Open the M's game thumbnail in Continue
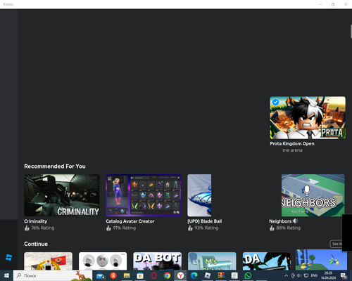The width and height of the screenshot is (352, 281). (x=212, y=261)
